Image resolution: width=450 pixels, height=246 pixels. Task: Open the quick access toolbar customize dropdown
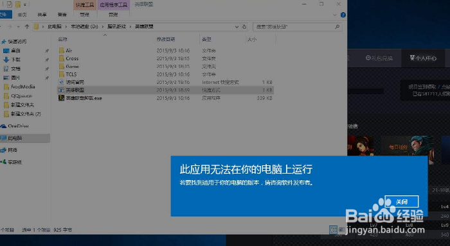[x=24, y=4]
